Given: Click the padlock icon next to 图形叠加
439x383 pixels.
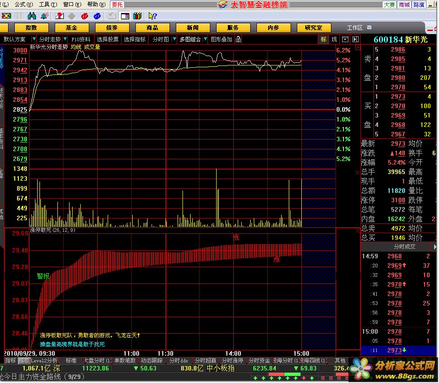Looking at the screenshot, I should [238, 39].
